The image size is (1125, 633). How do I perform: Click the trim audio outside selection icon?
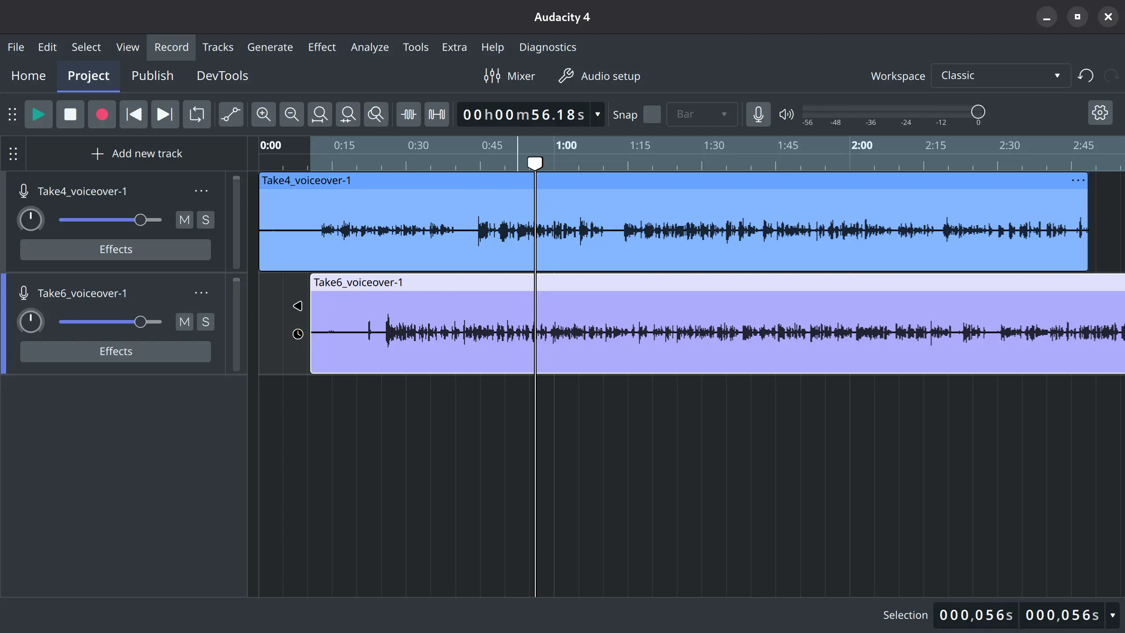408,115
